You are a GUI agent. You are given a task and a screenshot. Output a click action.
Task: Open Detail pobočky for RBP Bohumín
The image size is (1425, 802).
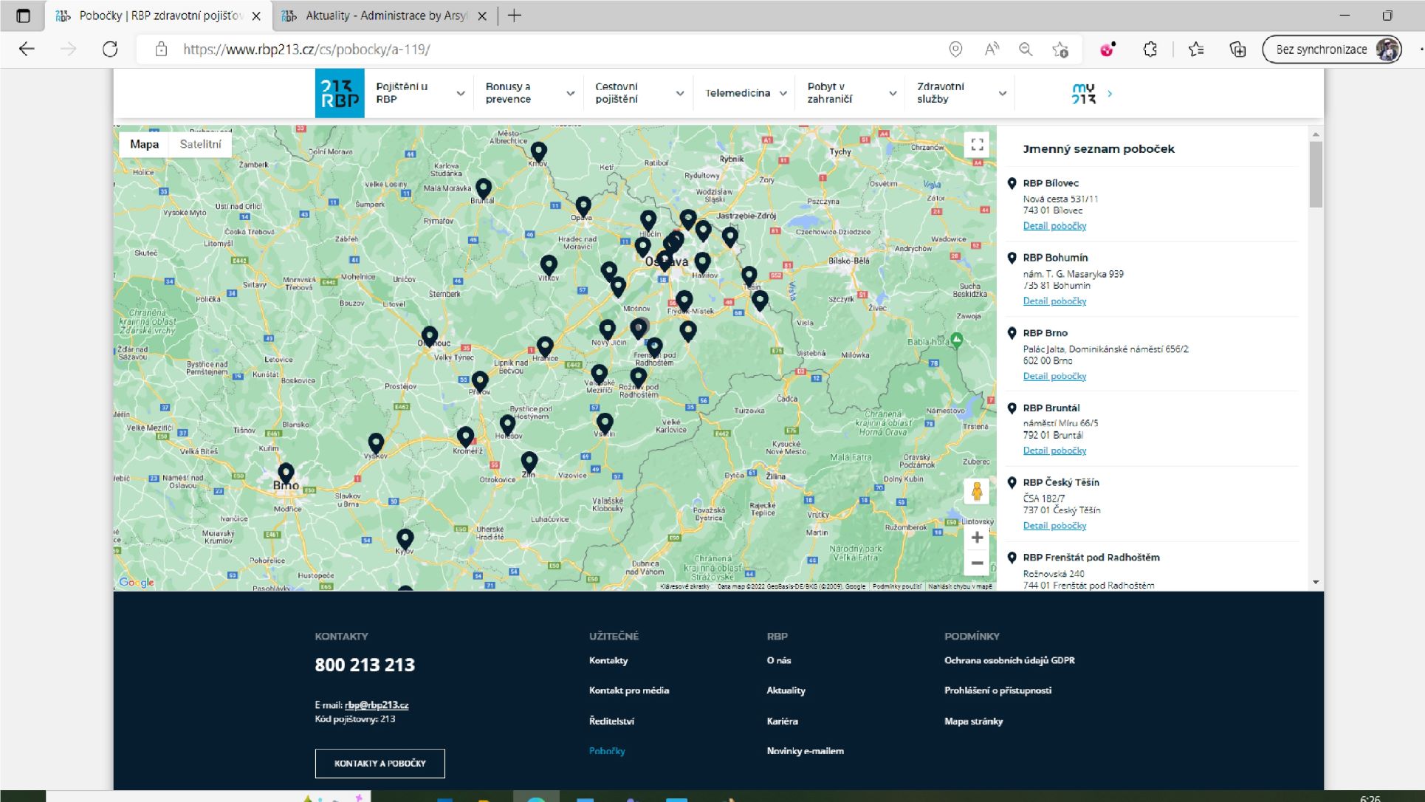point(1054,301)
